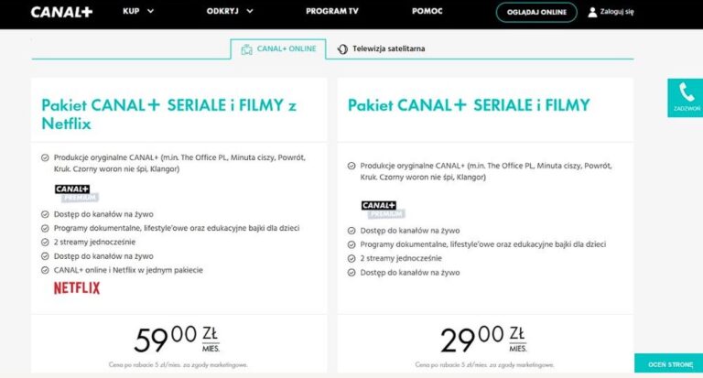This screenshot has height=378, width=703.
Task: Click the CANAL+ Online TV icon
Action: click(246, 49)
